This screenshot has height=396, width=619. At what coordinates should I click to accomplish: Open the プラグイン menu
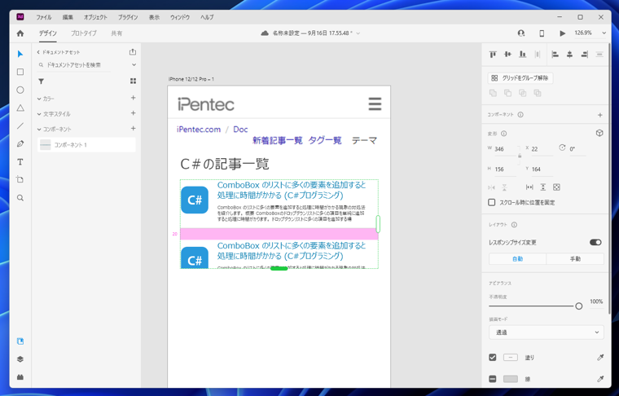(128, 17)
